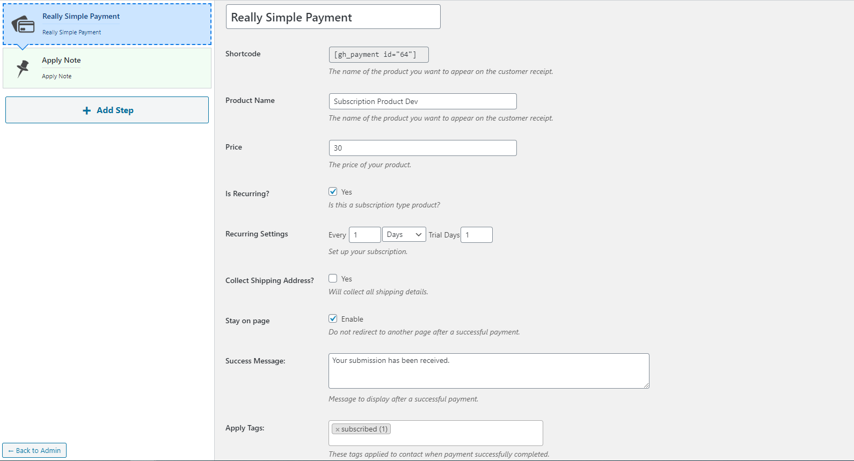Click the subscribed (1) tag chip
This screenshot has width=854, height=461.
(x=361, y=429)
